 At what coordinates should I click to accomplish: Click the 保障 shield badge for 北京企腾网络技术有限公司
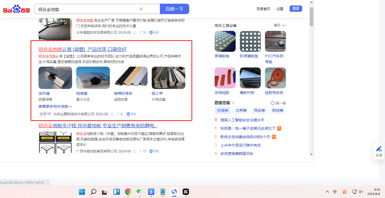click(x=132, y=114)
